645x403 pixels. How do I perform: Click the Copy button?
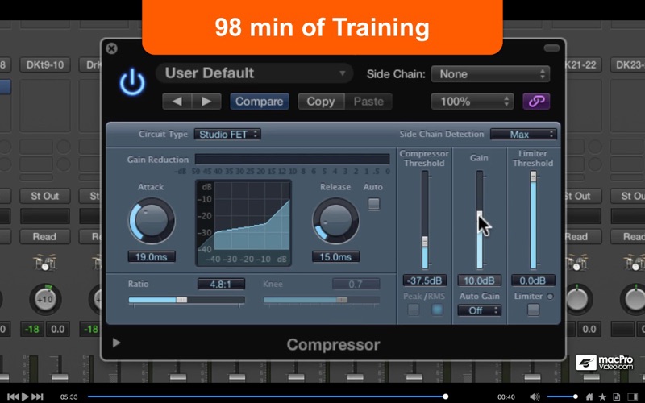(321, 102)
